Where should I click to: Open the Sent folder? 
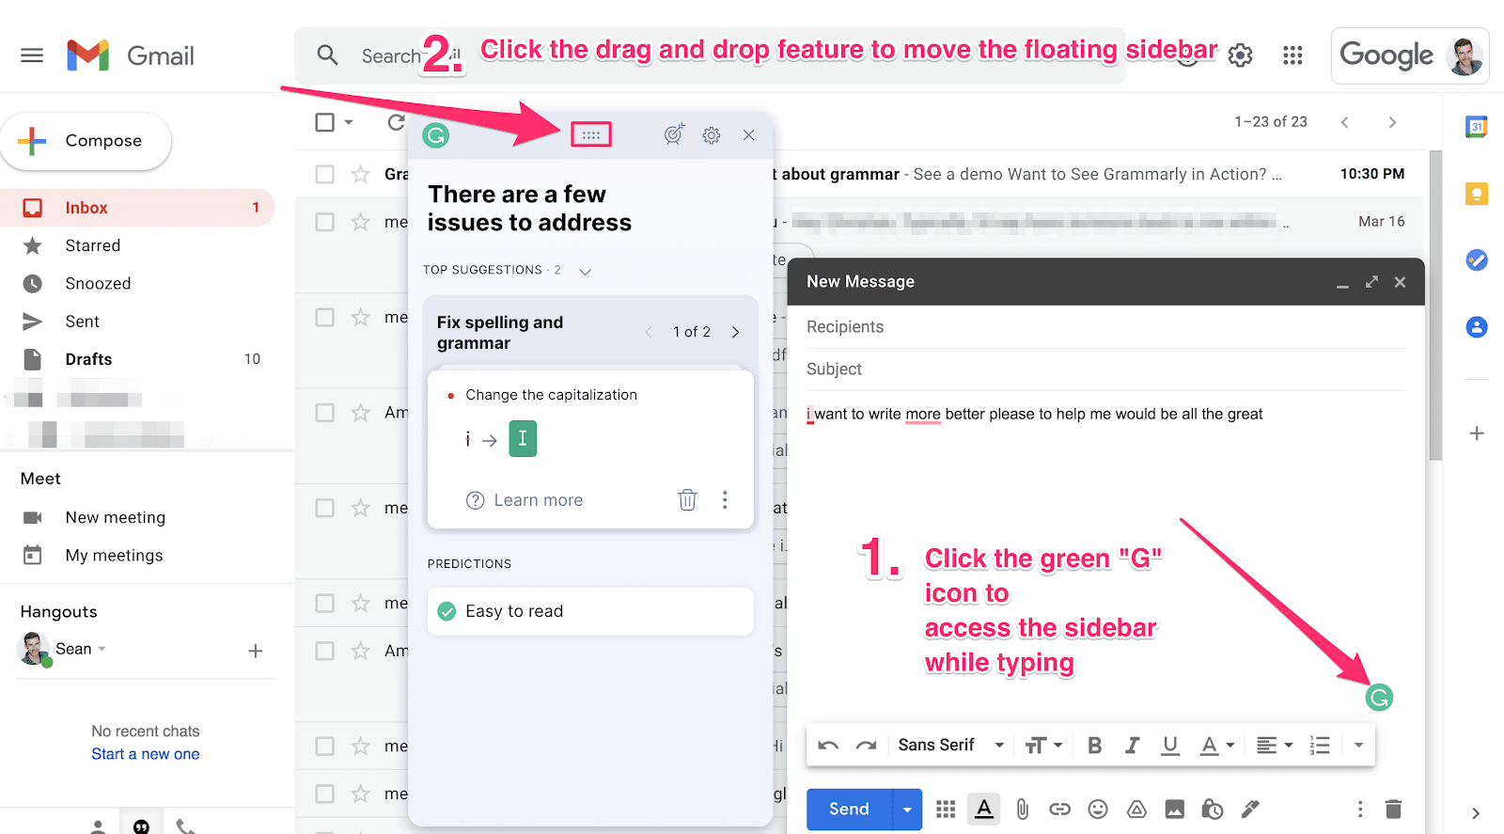point(137,322)
